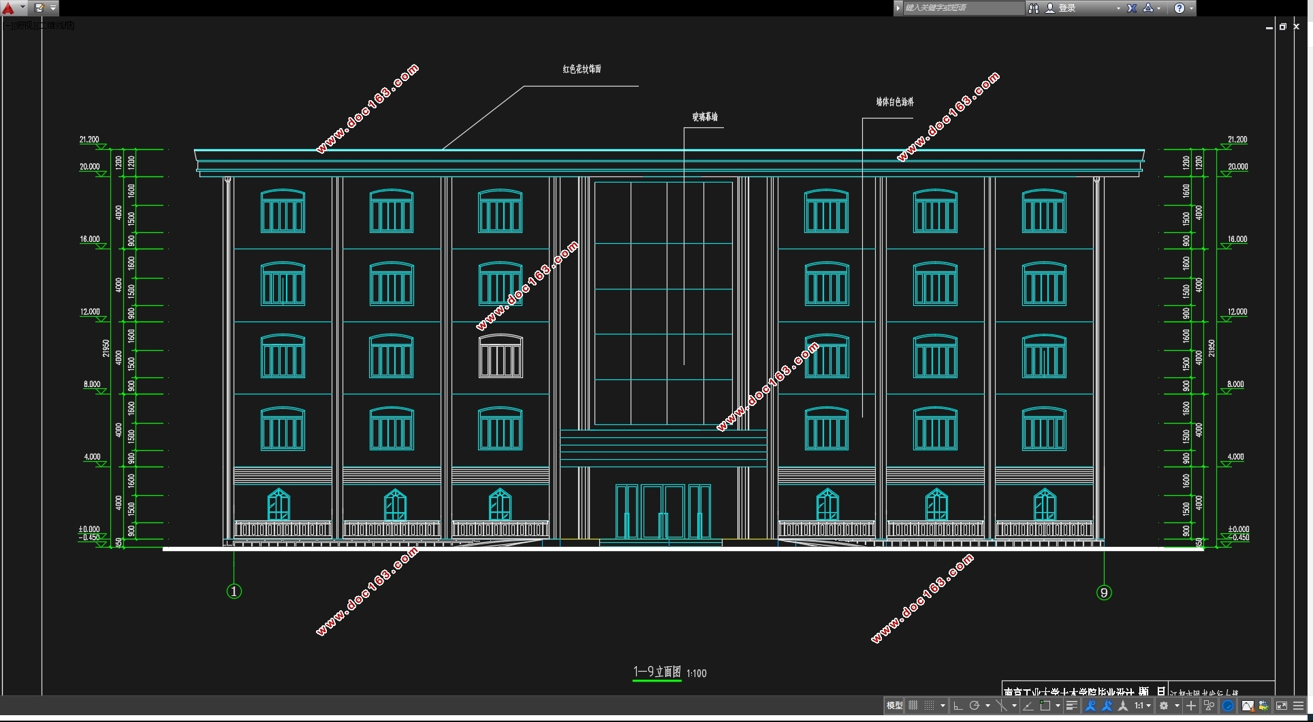The image size is (1313, 722).
Task: Switch to the 模型 model space button
Action: click(x=894, y=706)
